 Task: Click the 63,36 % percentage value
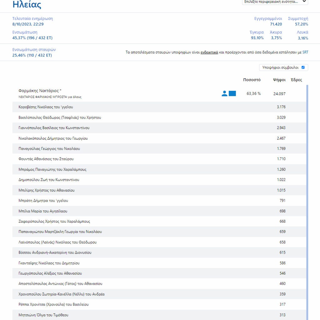tap(253, 94)
